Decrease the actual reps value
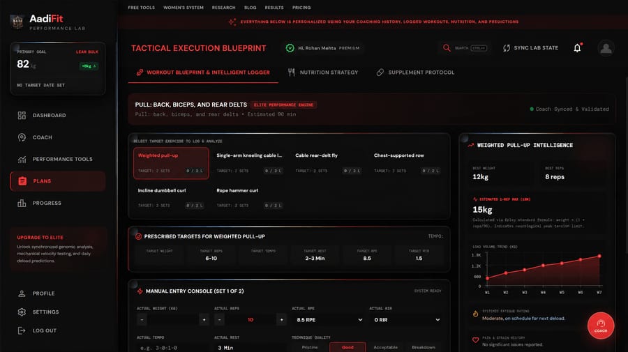This screenshot has width=628, height=352. click(220, 320)
